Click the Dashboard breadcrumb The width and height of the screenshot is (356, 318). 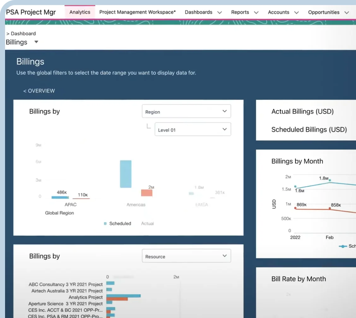(x=23, y=33)
